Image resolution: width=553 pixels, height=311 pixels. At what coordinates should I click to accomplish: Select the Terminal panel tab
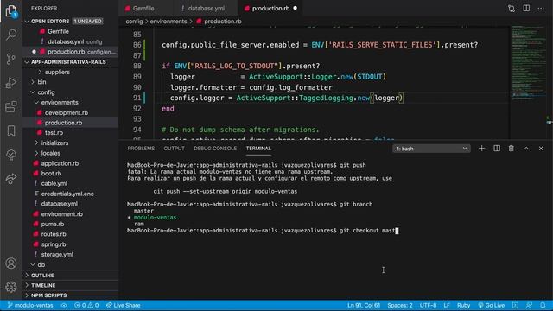(258, 149)
